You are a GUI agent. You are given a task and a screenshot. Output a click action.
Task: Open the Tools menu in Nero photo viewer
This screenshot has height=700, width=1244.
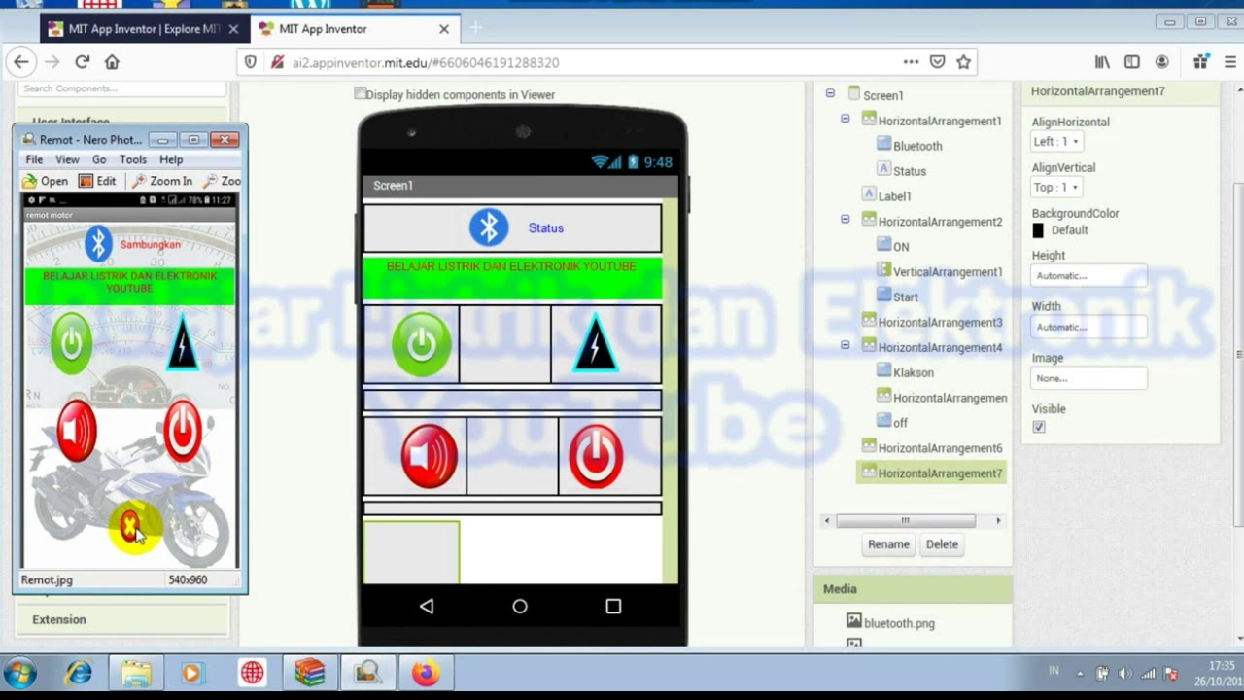133,159
